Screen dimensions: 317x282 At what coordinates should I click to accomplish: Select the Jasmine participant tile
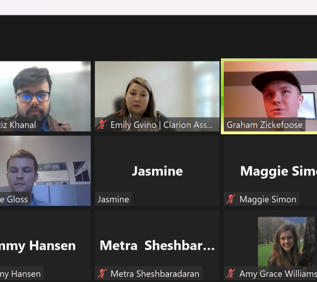click(157, 171)
